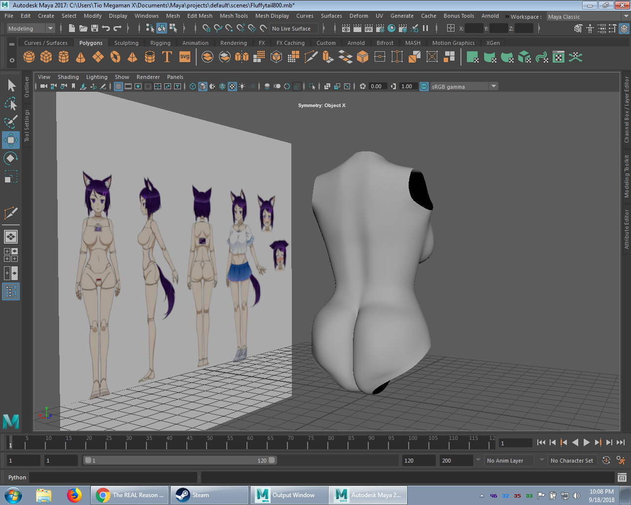
Task: Expand the Modeling Toolkit side tab
Action: pos(627,176)
